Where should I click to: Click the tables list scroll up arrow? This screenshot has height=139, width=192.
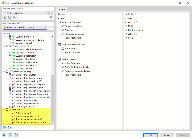pyautogui.click(x=52, y=37)
